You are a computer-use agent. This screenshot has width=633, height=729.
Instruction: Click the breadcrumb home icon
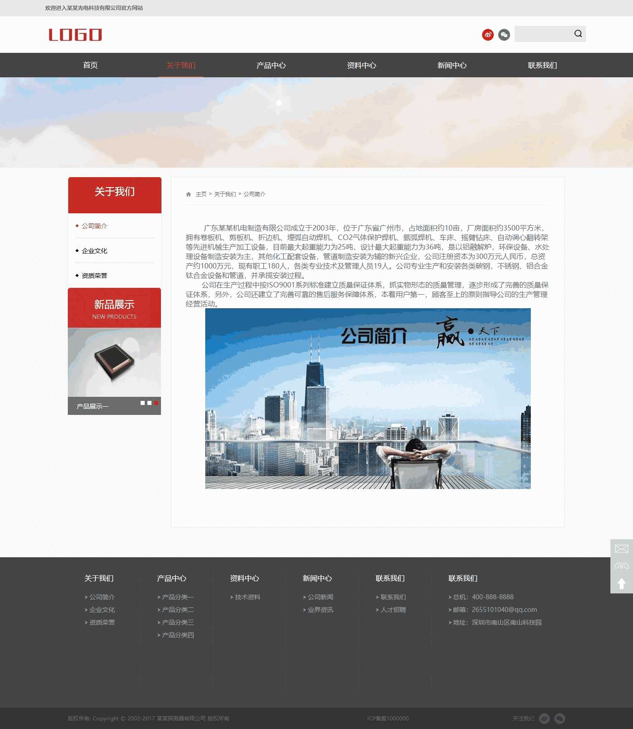pos(189,194)
